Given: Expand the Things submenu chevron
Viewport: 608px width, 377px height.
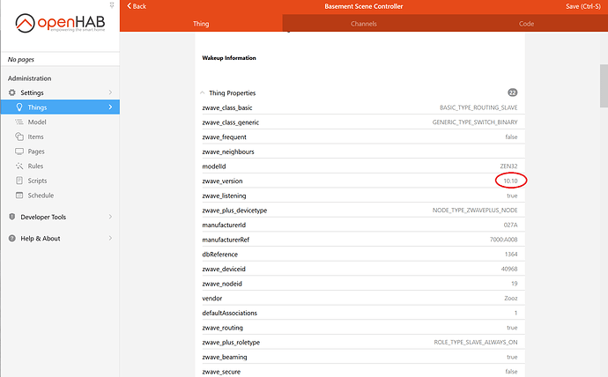Looking at the screenshot, I should coord(110,107).
